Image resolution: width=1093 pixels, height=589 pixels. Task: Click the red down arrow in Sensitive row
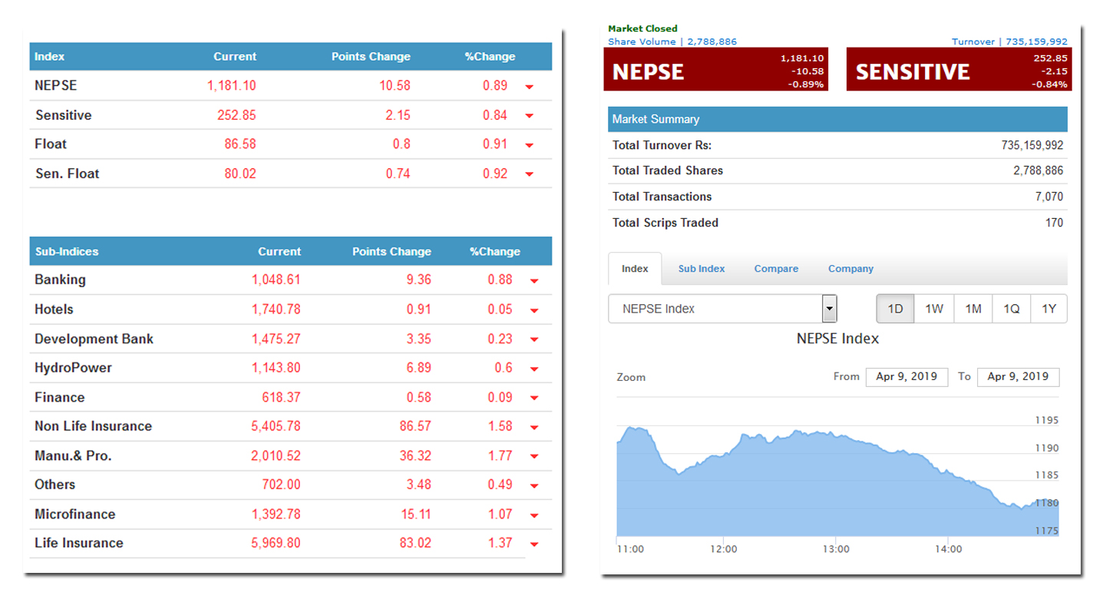529,116
